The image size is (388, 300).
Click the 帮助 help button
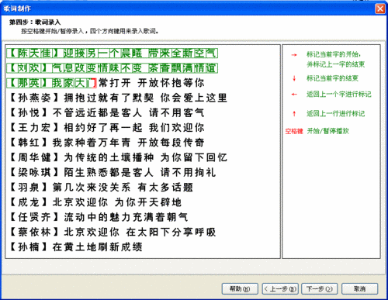pyautogui.click(x=240, y=288)
